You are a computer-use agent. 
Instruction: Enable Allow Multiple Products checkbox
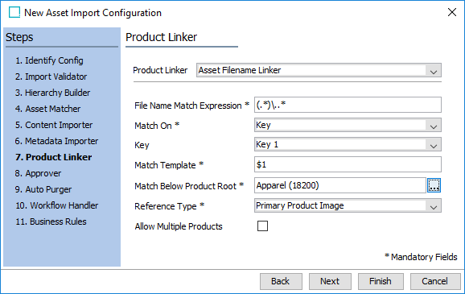pyautogui.click(x=262, y=226)
